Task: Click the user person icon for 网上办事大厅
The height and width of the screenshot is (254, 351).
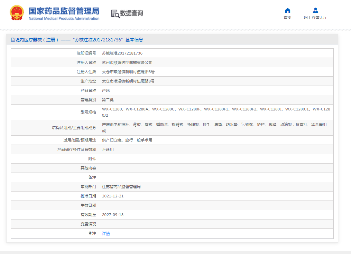Action: [x=315, y=10]
